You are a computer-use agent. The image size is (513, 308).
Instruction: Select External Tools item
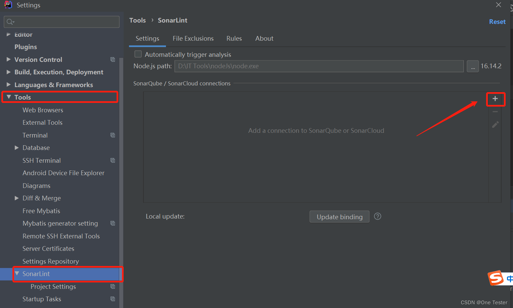(42, 122)
